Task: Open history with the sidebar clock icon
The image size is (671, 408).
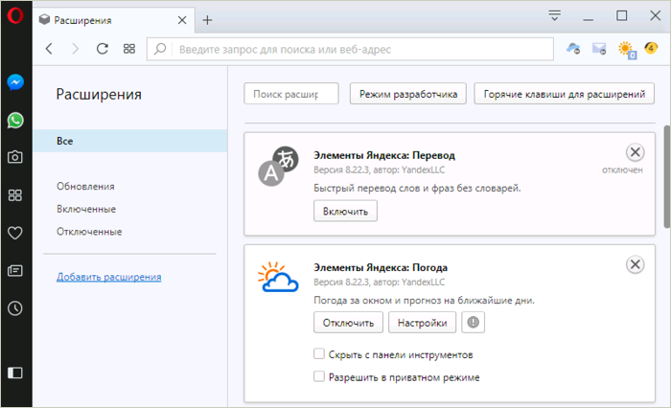Action: click(15, 308)
